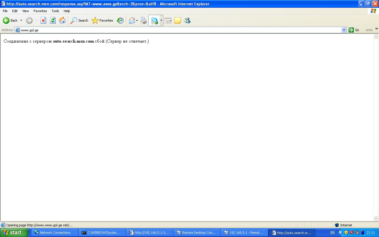379x237 pixels.
Task: Click the blue battery-like tray icon
Action: coord(362,233)
